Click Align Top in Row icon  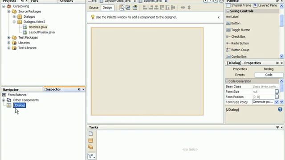click(162, 8)
